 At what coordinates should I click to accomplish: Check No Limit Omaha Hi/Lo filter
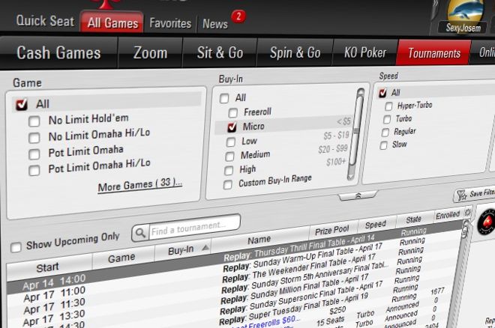point(34,138)
